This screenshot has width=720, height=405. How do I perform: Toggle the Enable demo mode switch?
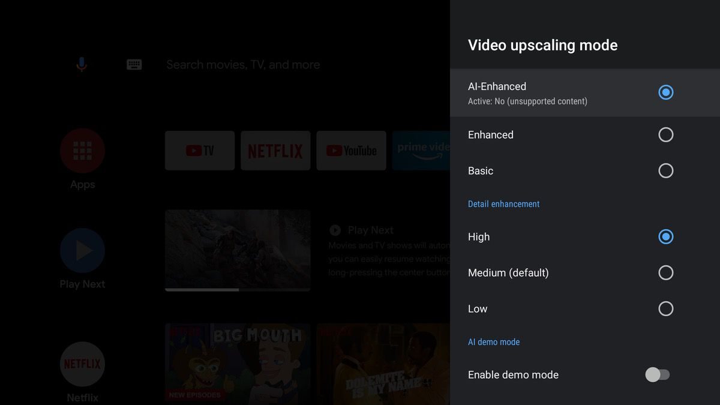click(x=657, y=374)
